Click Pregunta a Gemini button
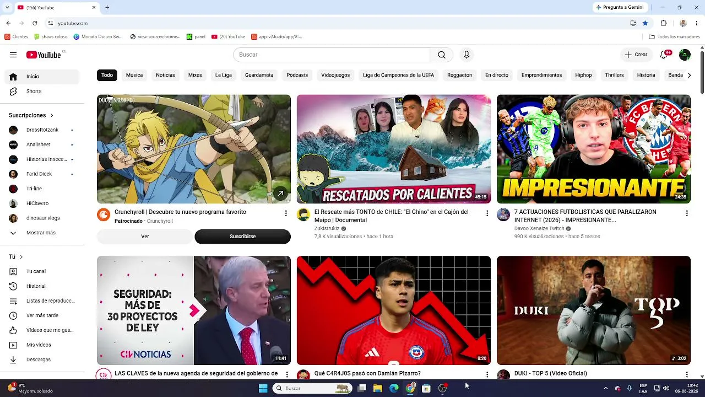The image size is (705, 397). point(619,7)
